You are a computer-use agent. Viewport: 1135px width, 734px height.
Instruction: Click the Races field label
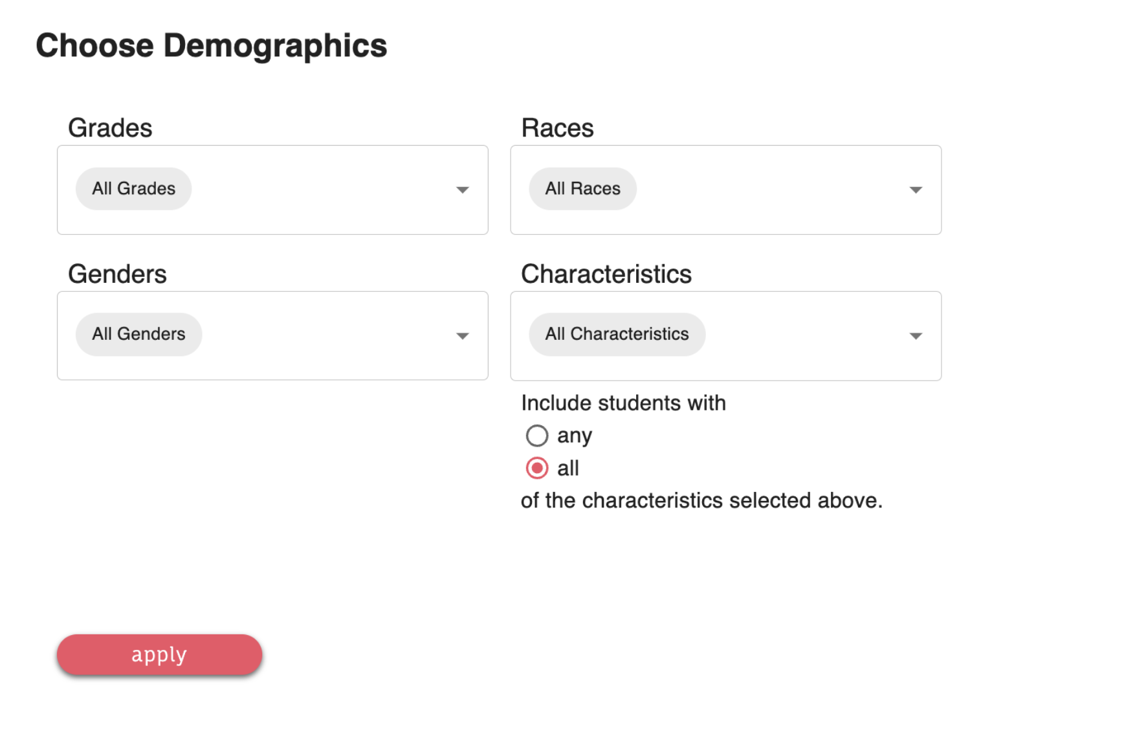pyautogui.click(x=557, y=128)
